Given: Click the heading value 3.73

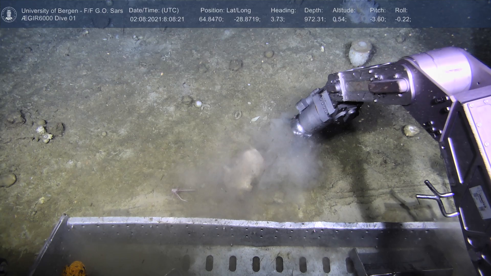Looking at the screenshot, I should [x=277, y=19].
